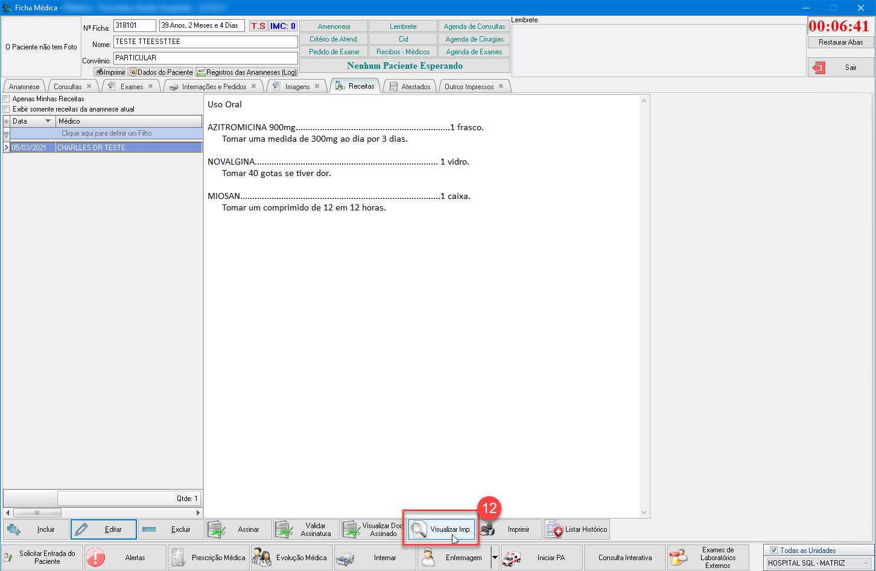Toggle Exibir somente receitas da anamnese atual
The height and width of the screenshot is (571, 876).
(x=7, y=109)
